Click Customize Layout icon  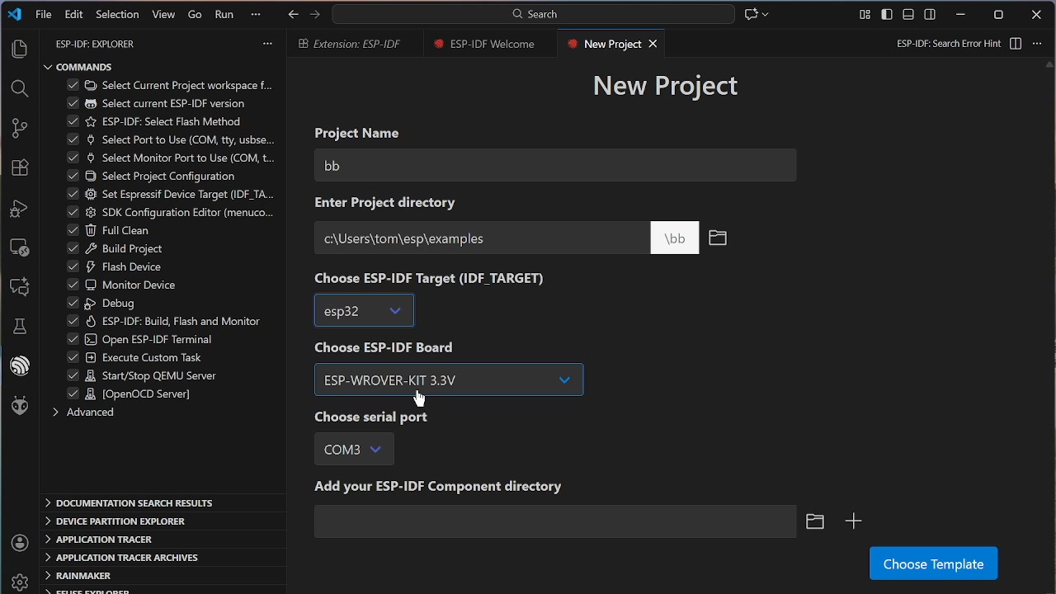coord(865,14)
